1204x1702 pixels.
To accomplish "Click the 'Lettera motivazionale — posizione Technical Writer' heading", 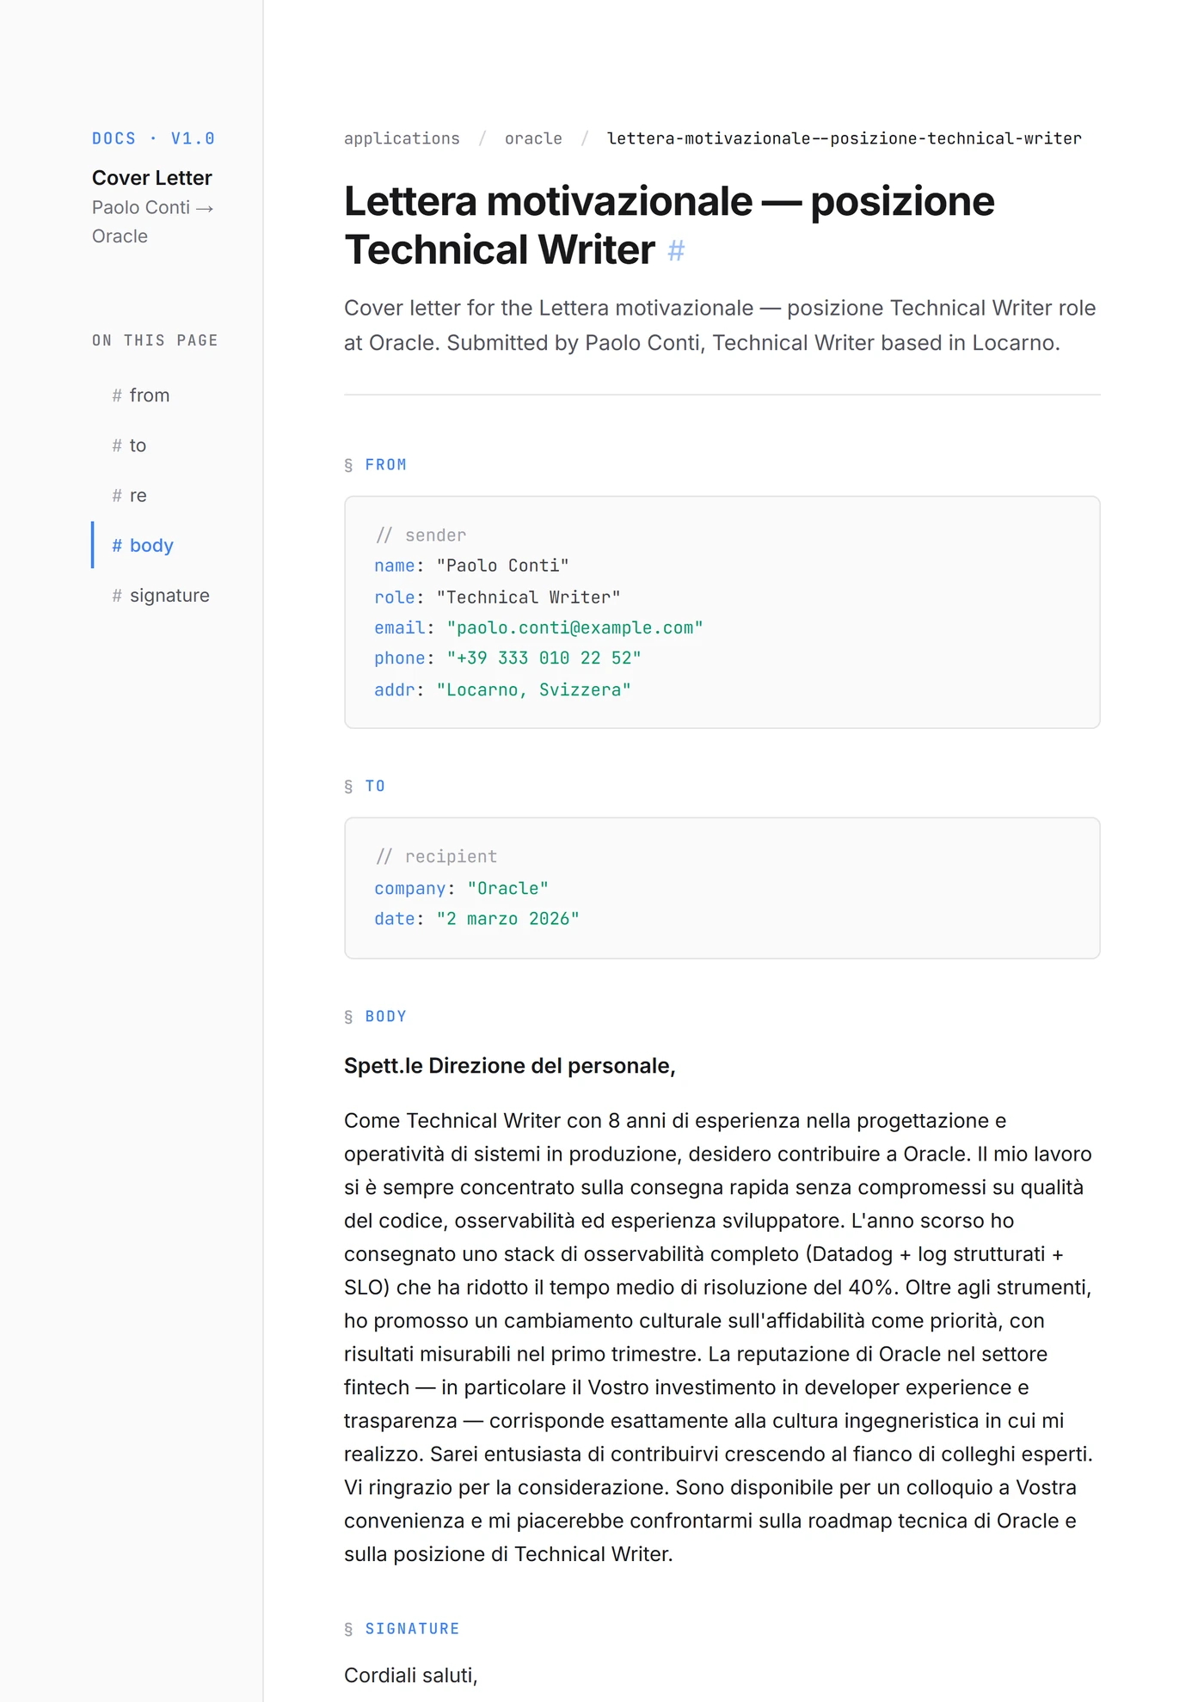I will (x=669, y=225).
